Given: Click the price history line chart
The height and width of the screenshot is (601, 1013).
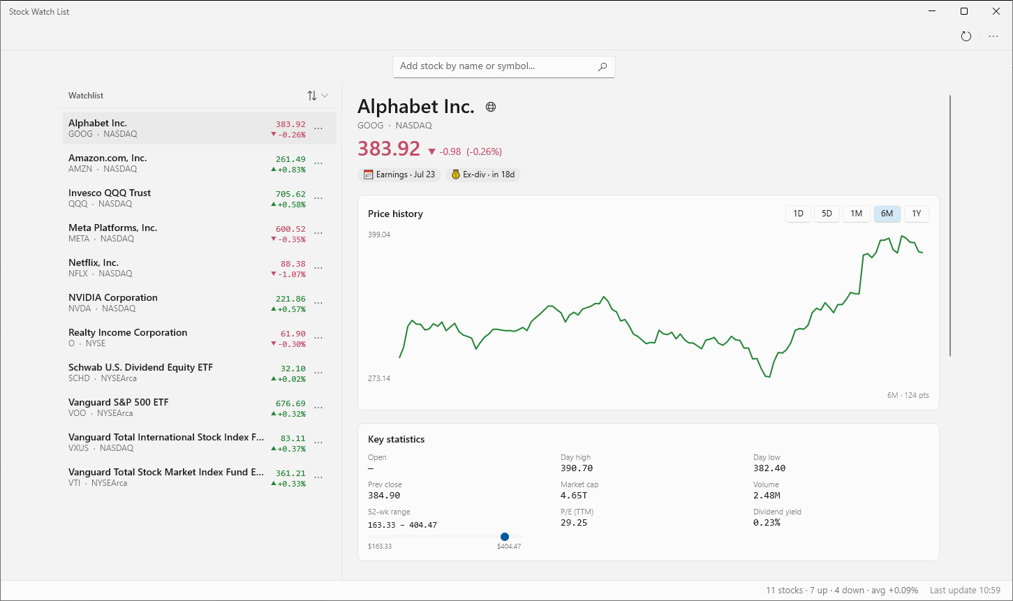Looking at the screenshot, I should click(660, 307).
